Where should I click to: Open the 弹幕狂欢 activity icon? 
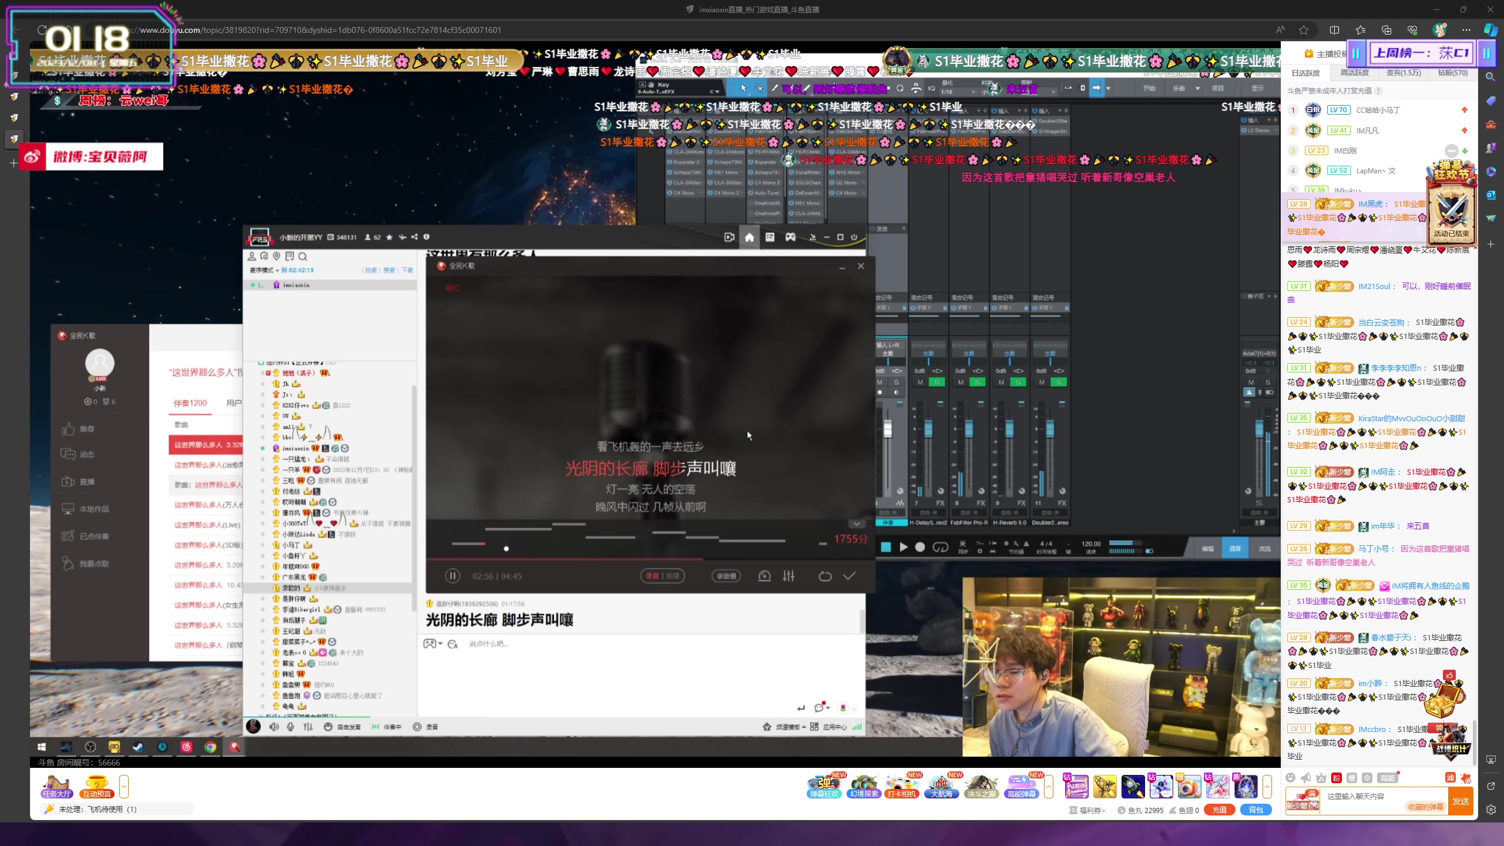coord(824,786)
